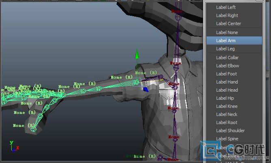This screenshot has height=163, width=271.
Task: Select the thumb tip joint
Action: click(33, 129)
